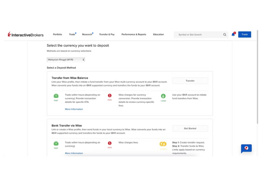
Task: Open the chat support widget
Action: [x=246, y=148]
